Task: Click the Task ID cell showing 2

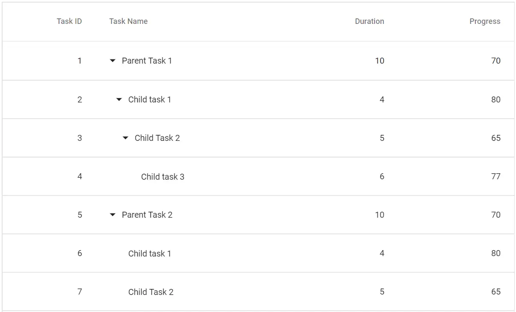Action: (x=80, y=99)
